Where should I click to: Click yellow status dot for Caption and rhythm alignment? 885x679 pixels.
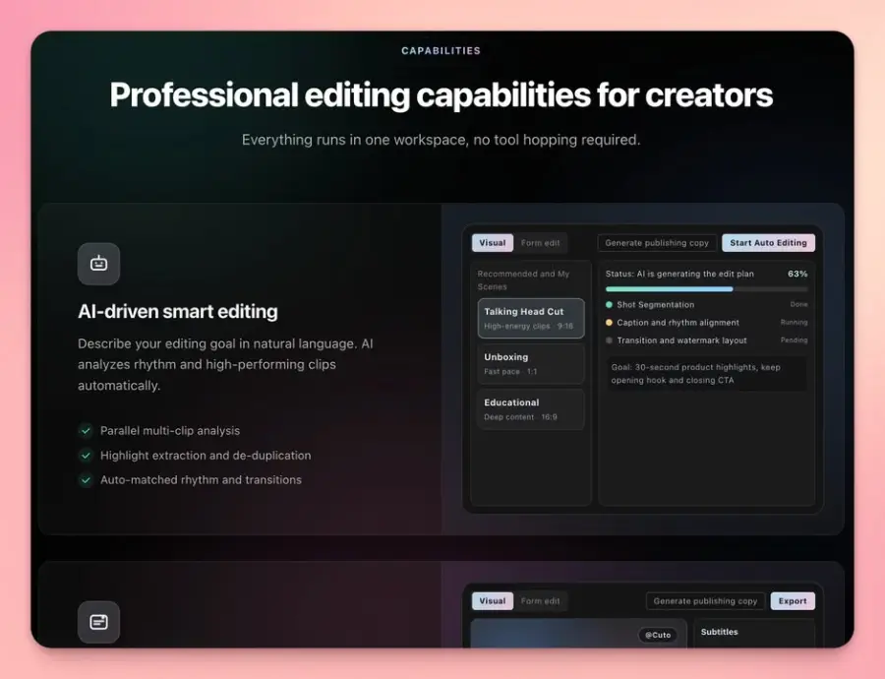[609, 323]
